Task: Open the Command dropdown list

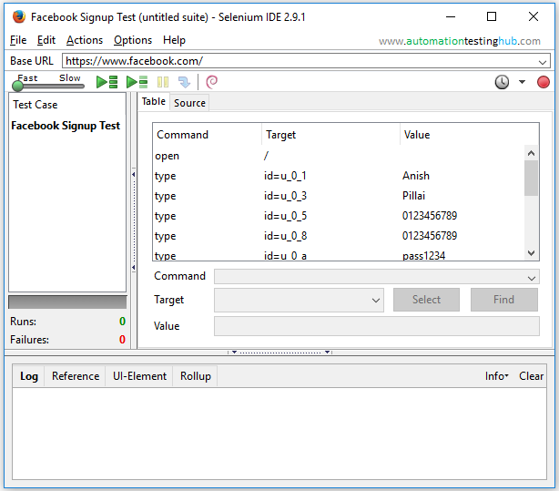Action: pos(533,277)
